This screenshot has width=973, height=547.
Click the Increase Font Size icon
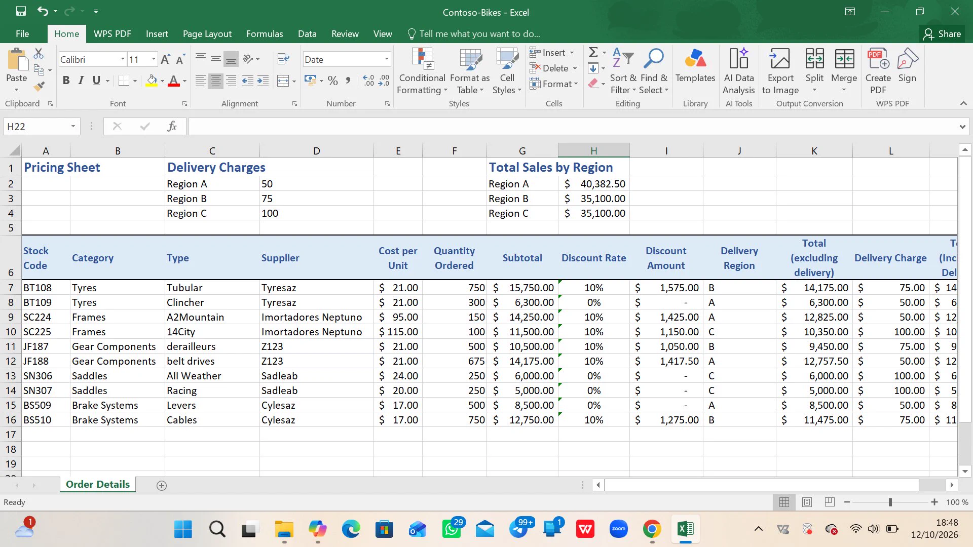(165, 59)
